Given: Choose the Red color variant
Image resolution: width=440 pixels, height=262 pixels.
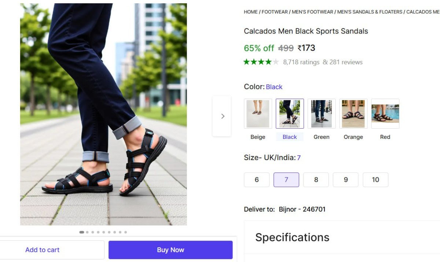Looking at the screenshot, I should tap(385, 113).
